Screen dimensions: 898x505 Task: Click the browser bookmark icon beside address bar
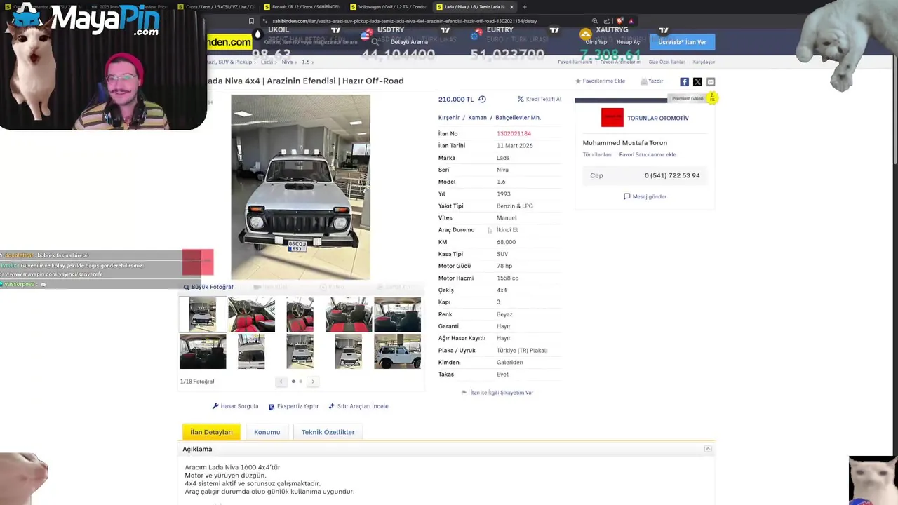[251, 21]
